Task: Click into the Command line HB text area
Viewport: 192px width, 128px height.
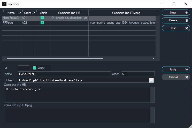Action: [x=77, y=95]
